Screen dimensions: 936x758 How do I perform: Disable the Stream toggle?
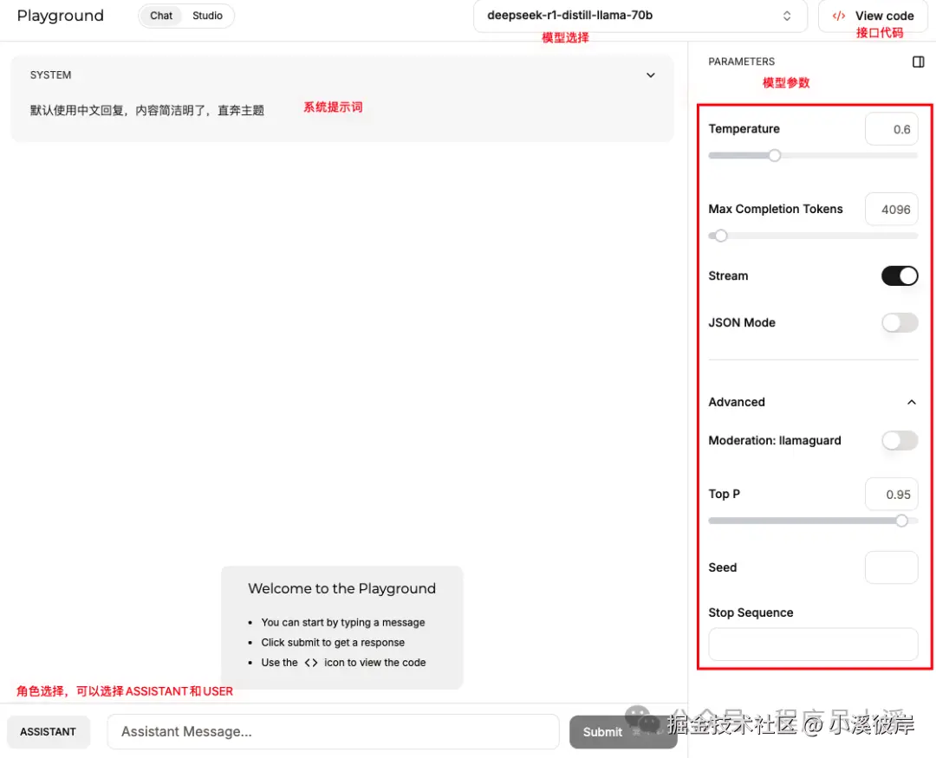click(x=900, y=275)
